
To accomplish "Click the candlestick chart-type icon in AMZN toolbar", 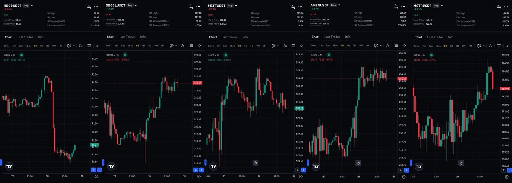I will [x=377, y=46].
